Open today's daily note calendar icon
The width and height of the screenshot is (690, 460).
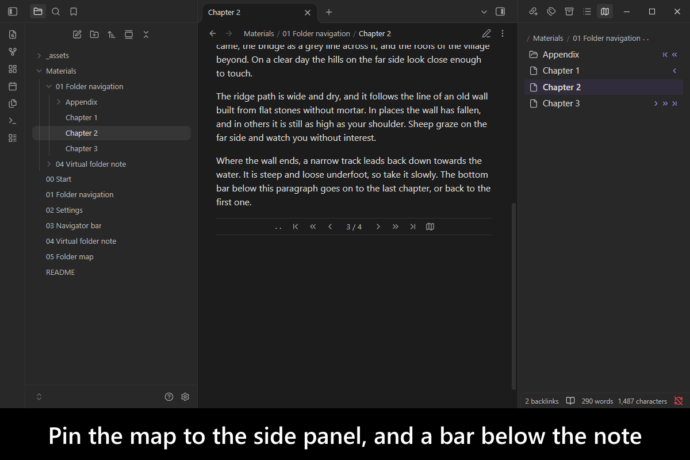(x=13, y=86)
